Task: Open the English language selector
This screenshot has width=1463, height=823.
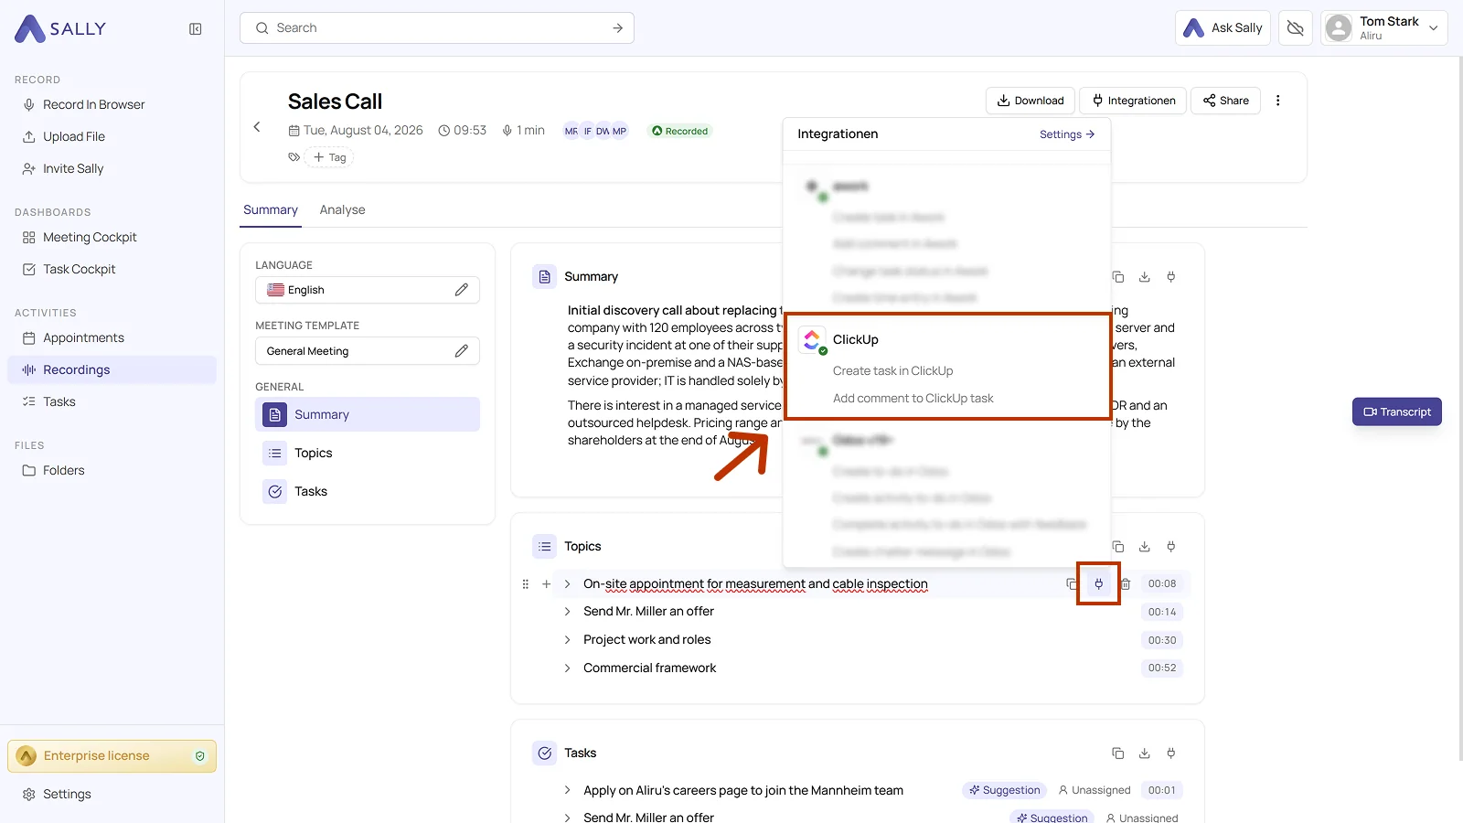Action: point(368,290)
